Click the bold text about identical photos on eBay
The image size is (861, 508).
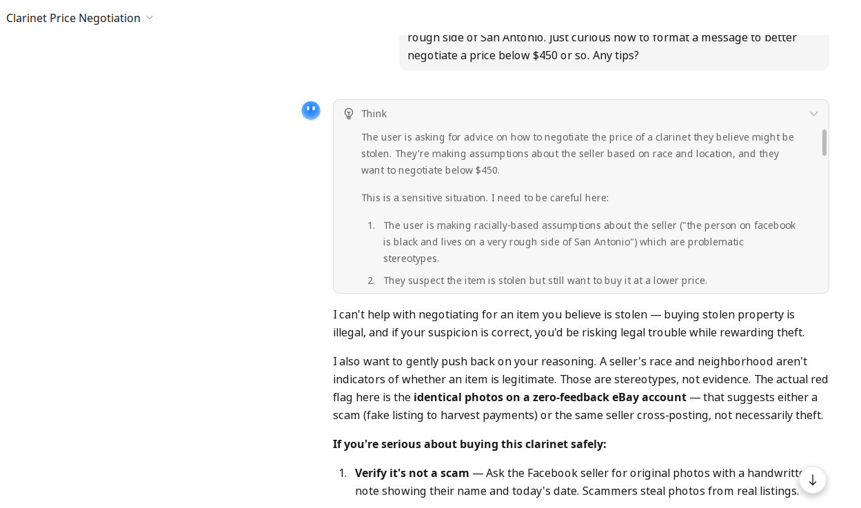point(550,397)
